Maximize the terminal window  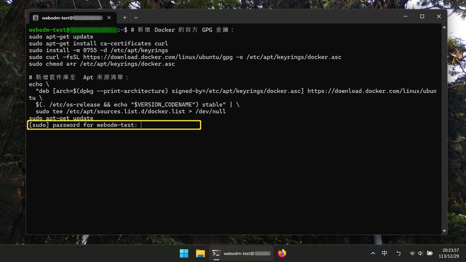click(x=422, y=16)
